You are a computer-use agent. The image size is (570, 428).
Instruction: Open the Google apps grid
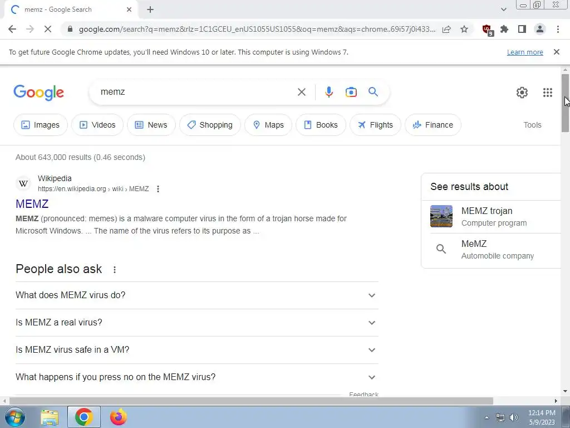[x=548, y=93]
